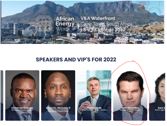Screen dimensions: 167x126
Task: Click the "African Energy Week" banner title
Action: pyautogui.click(x=65, y=24)
